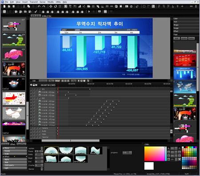This screenshot has height=176, width=200.
Task: Open the File menu
Action: [6, 2]
